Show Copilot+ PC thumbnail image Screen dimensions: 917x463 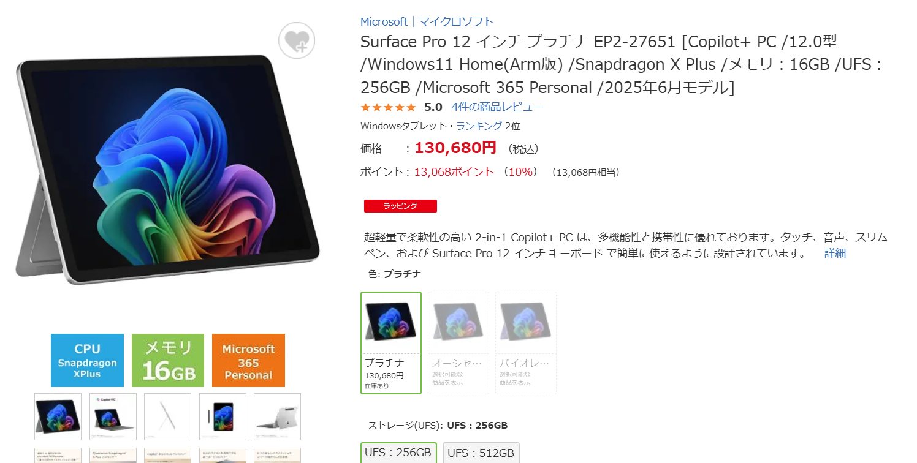pyautogui.click(x=113, y=416)
